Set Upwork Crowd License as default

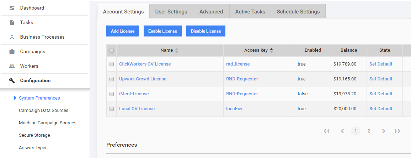(381, 79)
